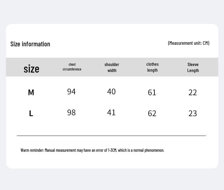This screenshot has height=190, width=224.
Task: Click chest value 94 for size M
Action: coord(71,92)
